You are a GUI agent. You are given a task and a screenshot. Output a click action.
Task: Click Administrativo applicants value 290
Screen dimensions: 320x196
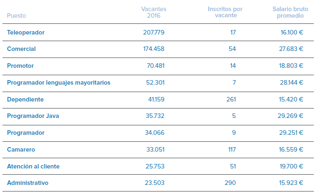[x=230, y=183]
